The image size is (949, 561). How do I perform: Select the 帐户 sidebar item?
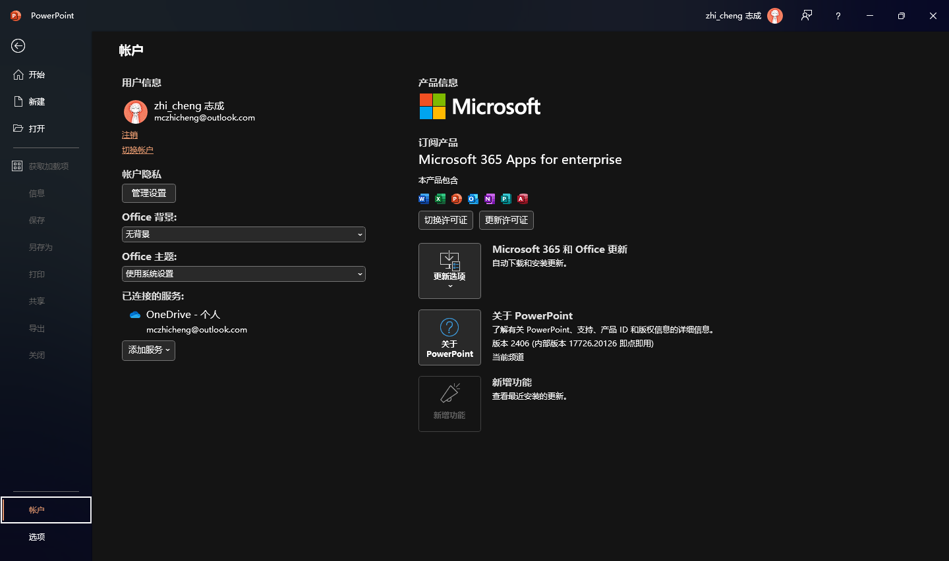coord(45,510)
